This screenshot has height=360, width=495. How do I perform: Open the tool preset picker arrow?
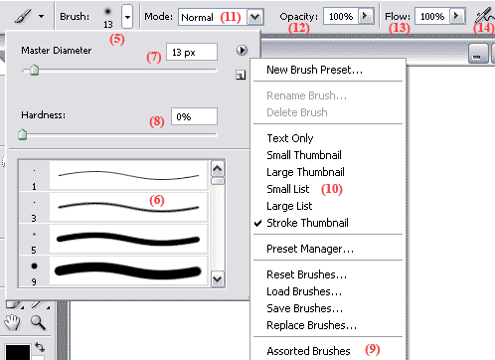(42, 16)
